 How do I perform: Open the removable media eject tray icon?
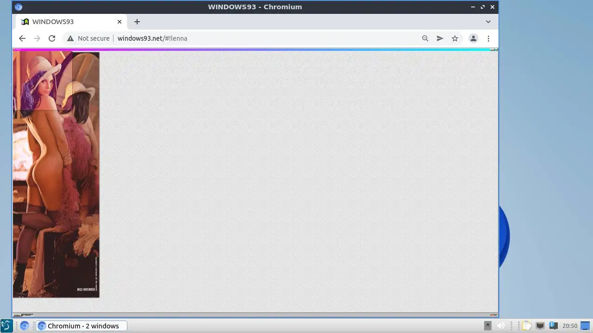click(487, 326)
